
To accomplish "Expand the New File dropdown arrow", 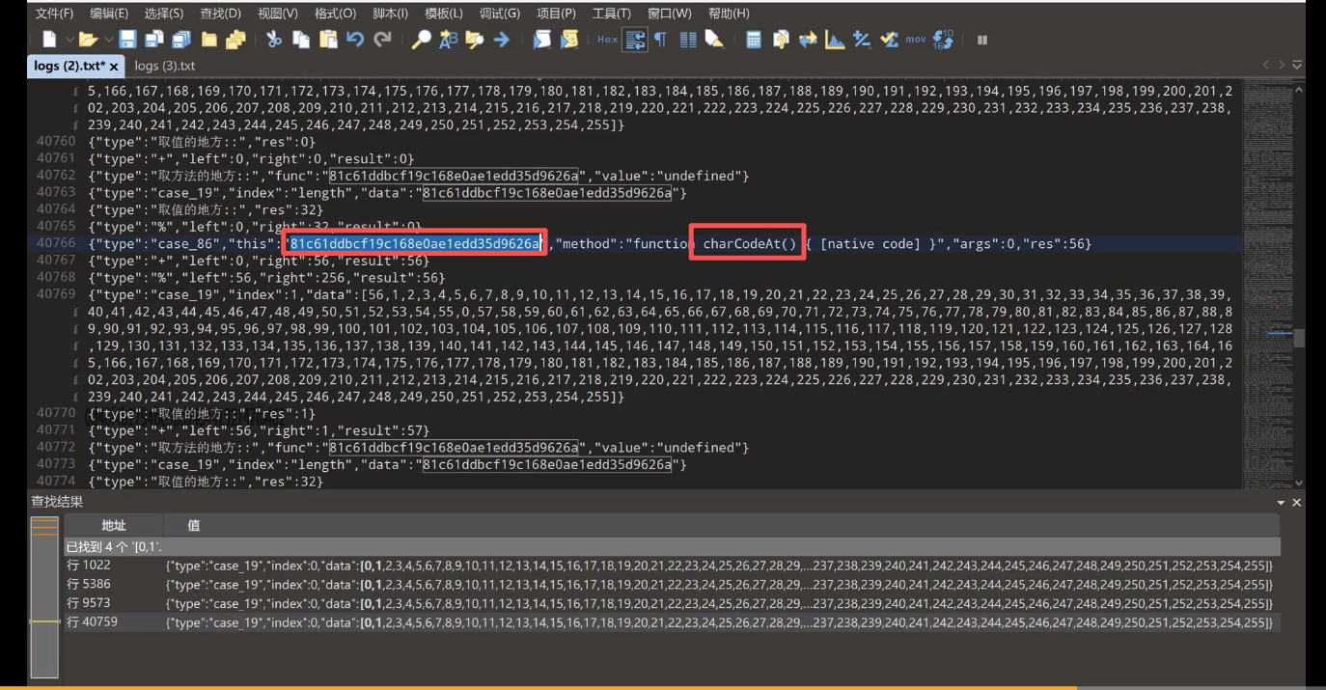I will pyautogui.click(x=69, y=40).
